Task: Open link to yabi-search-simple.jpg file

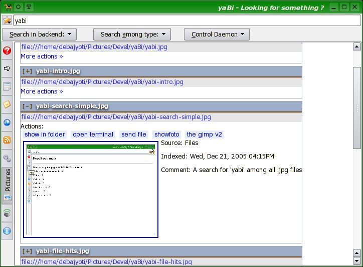Action: (x=116, y=117)
